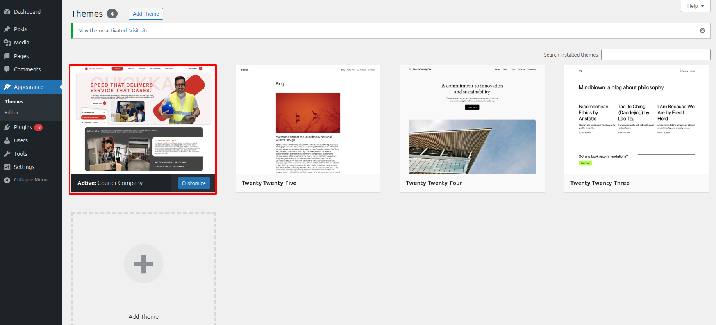Viewport: 716px width, 325px height.
Task: Collapse the admin sidebar menu
Action: (30, 180)
